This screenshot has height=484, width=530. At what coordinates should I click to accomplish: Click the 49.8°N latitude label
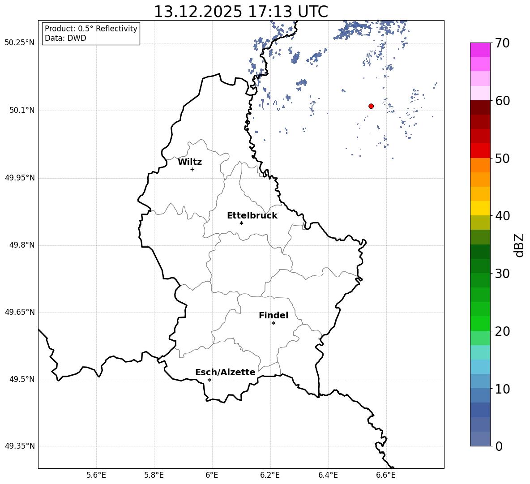[22, 245]
